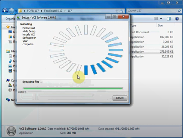Image resolution: width=183 pixels, height=138 pixels.
Task: Maximize the Setup VCI Software dialog
Action: pyautogui.click(x=115, y=17)
